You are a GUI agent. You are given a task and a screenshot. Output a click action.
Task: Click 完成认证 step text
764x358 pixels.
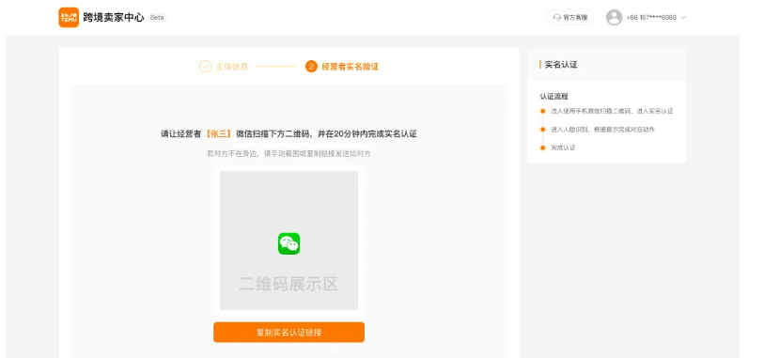coord(563,148)
